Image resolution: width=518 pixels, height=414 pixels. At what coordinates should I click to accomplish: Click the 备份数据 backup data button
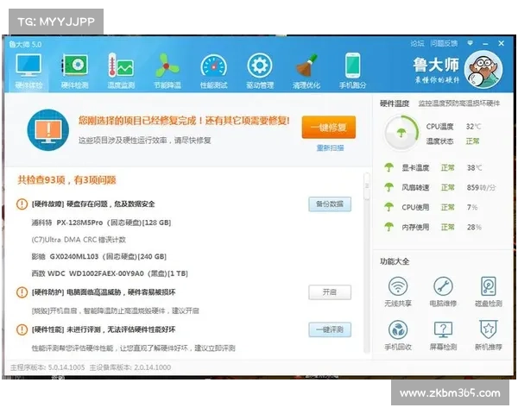tap(330, 204)
